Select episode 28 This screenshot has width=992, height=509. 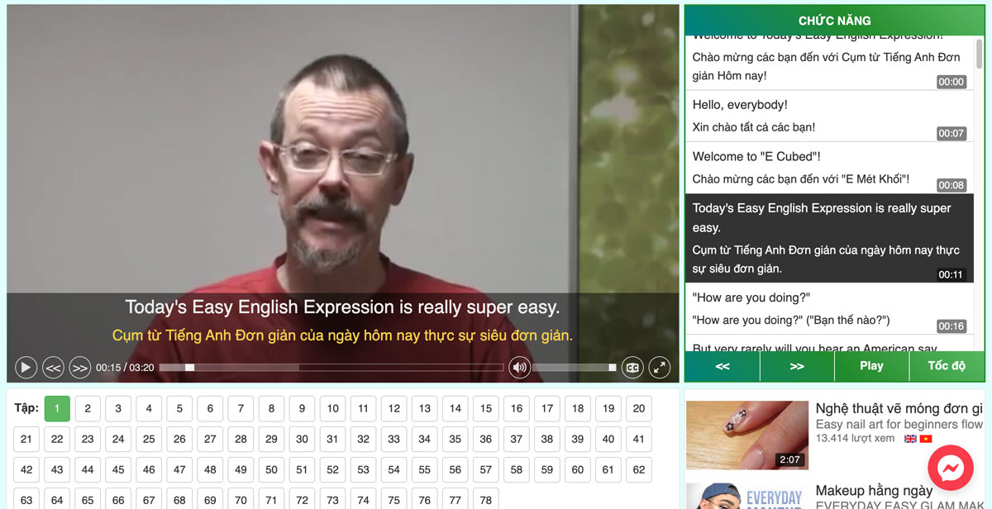click(241, 439)
